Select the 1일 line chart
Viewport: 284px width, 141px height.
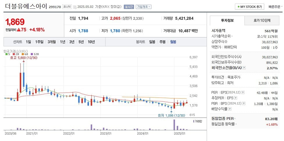(28, 42)
